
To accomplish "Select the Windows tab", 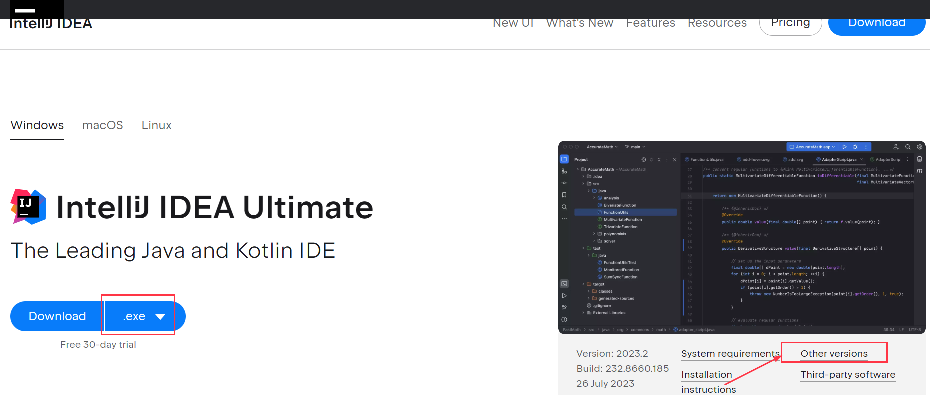I will click(x=37, y=125).
